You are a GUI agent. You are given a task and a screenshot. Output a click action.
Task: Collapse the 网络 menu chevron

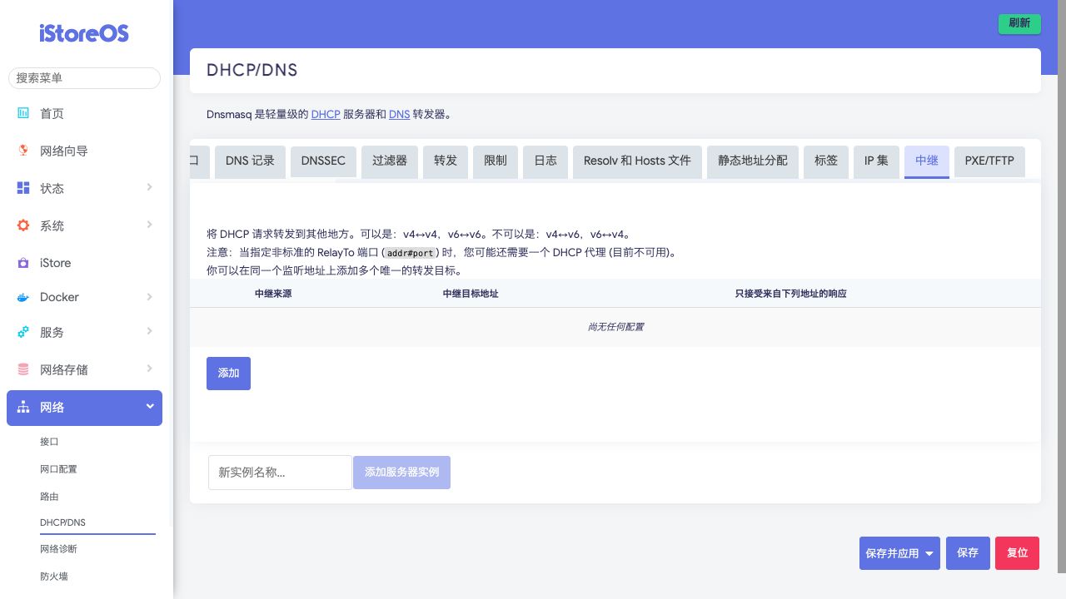(x=150, y=406)
